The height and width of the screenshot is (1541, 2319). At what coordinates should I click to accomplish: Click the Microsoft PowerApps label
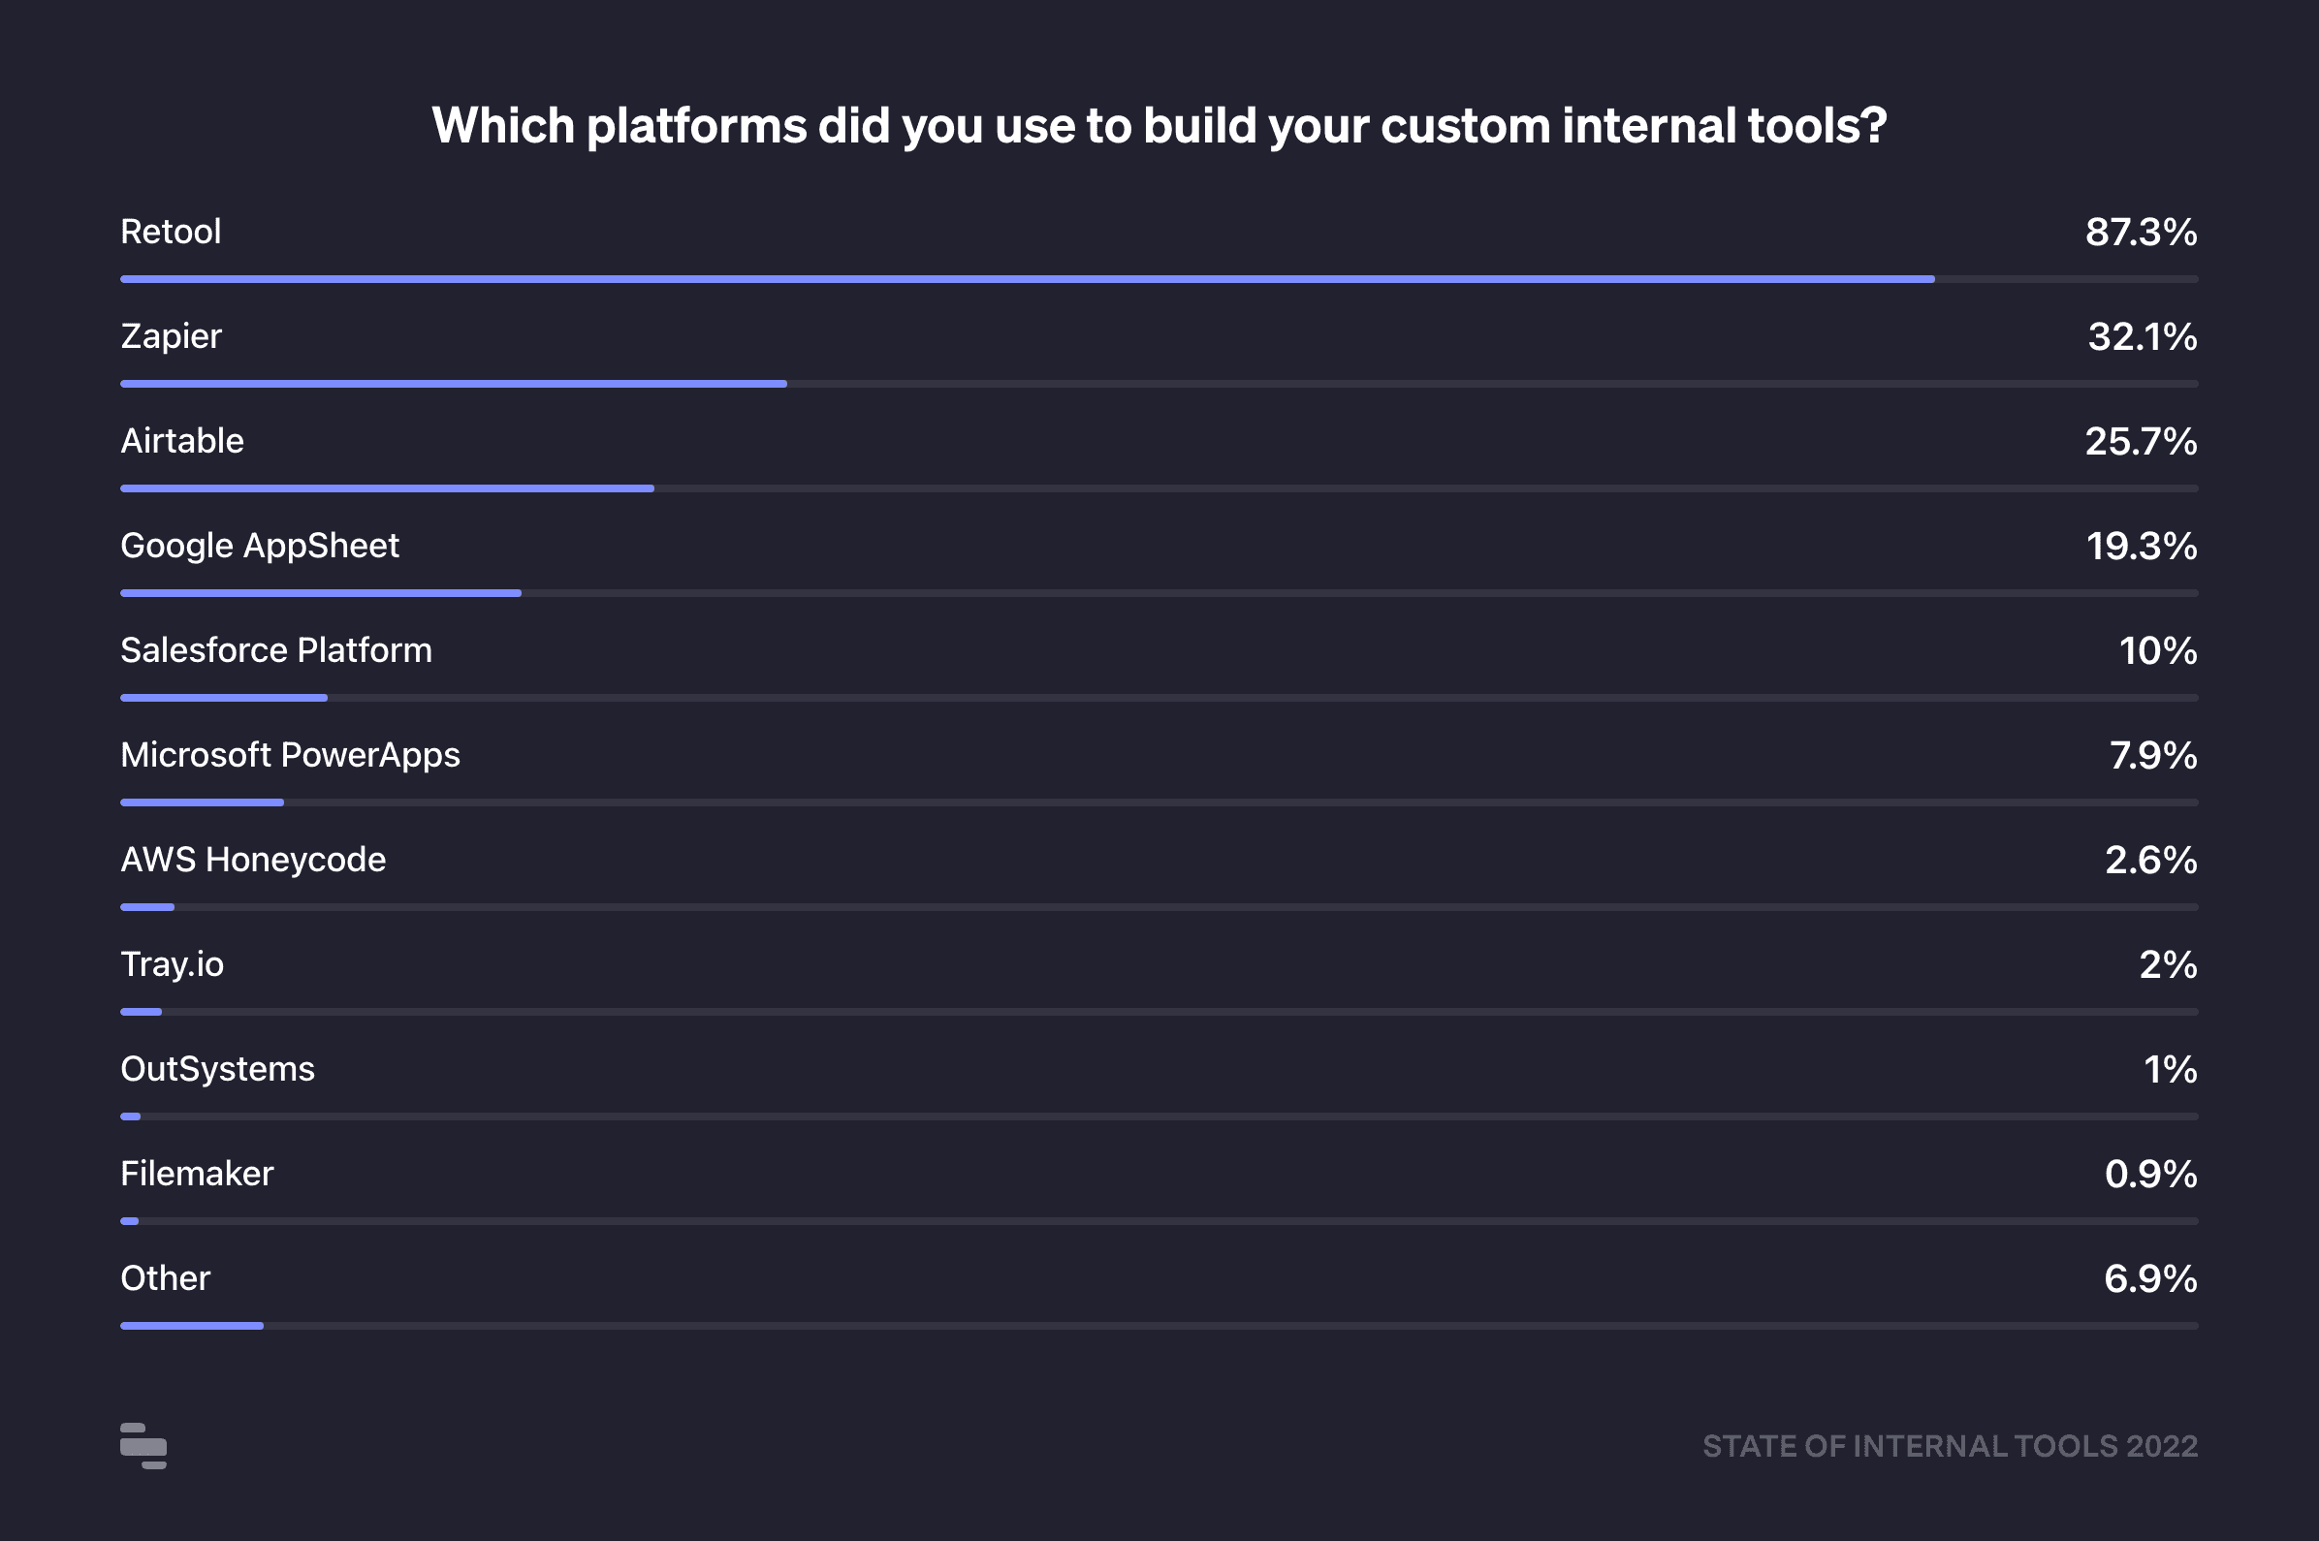290,755
